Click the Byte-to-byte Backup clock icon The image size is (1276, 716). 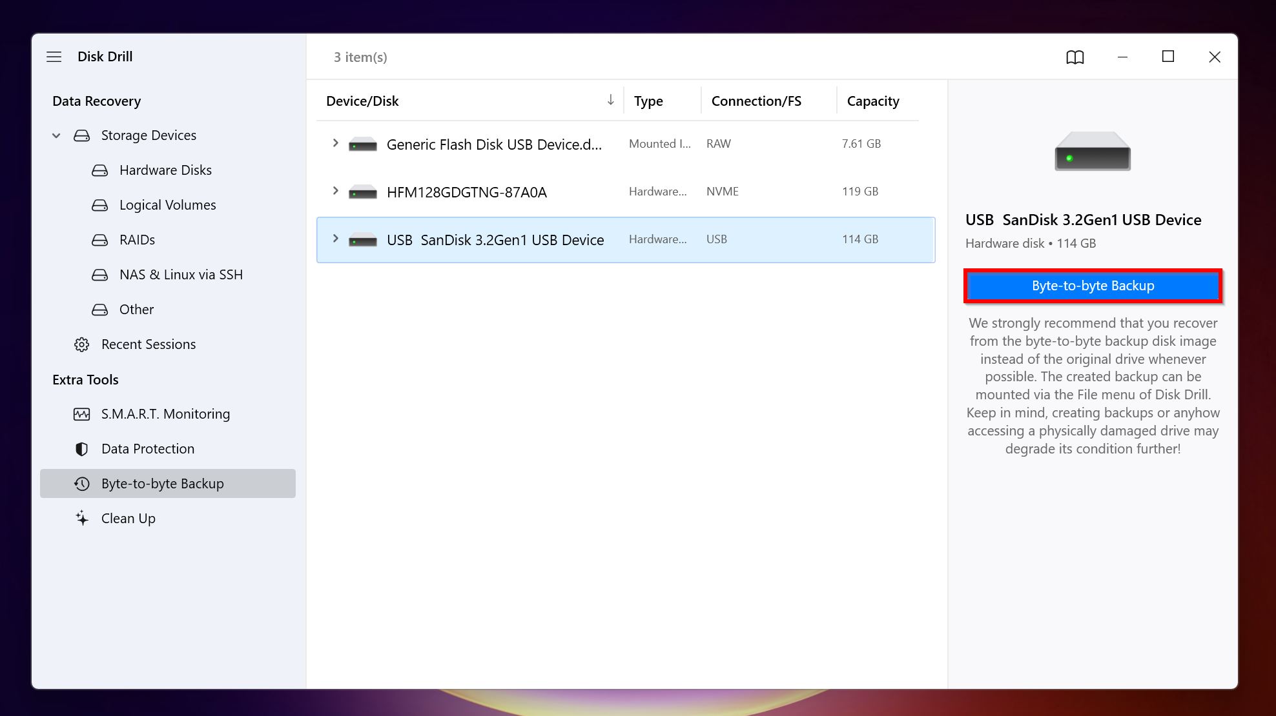coord(82,484)
